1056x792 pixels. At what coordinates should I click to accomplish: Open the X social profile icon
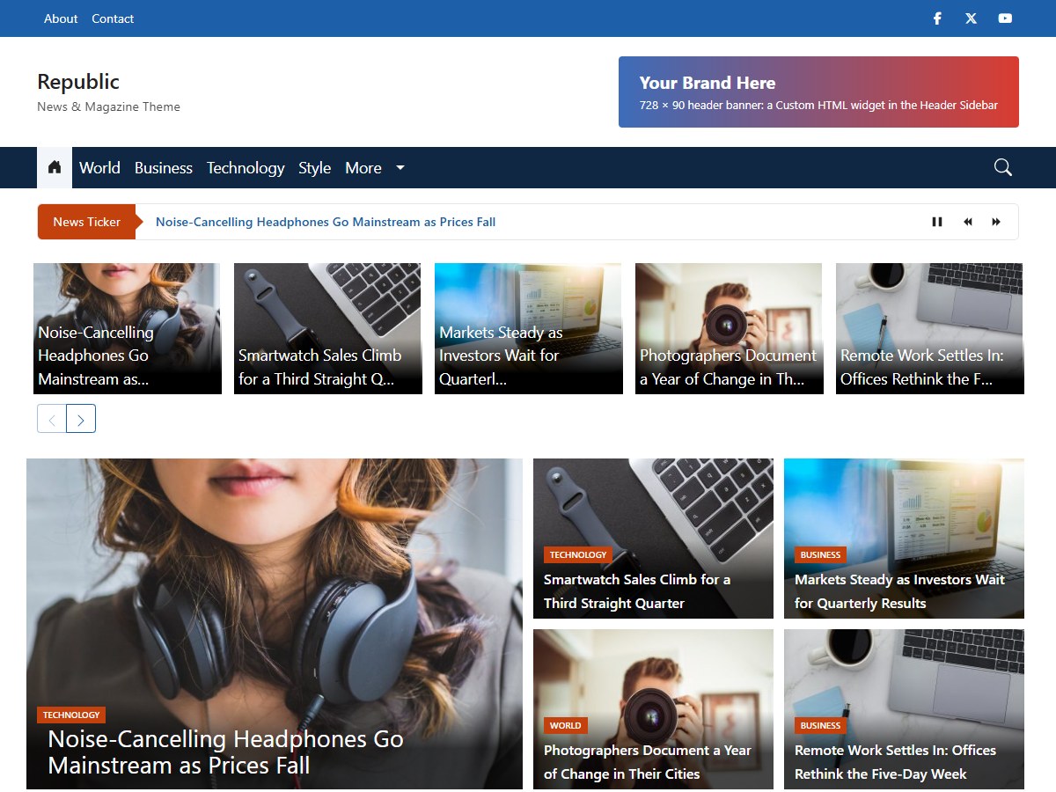click(971, 18)
